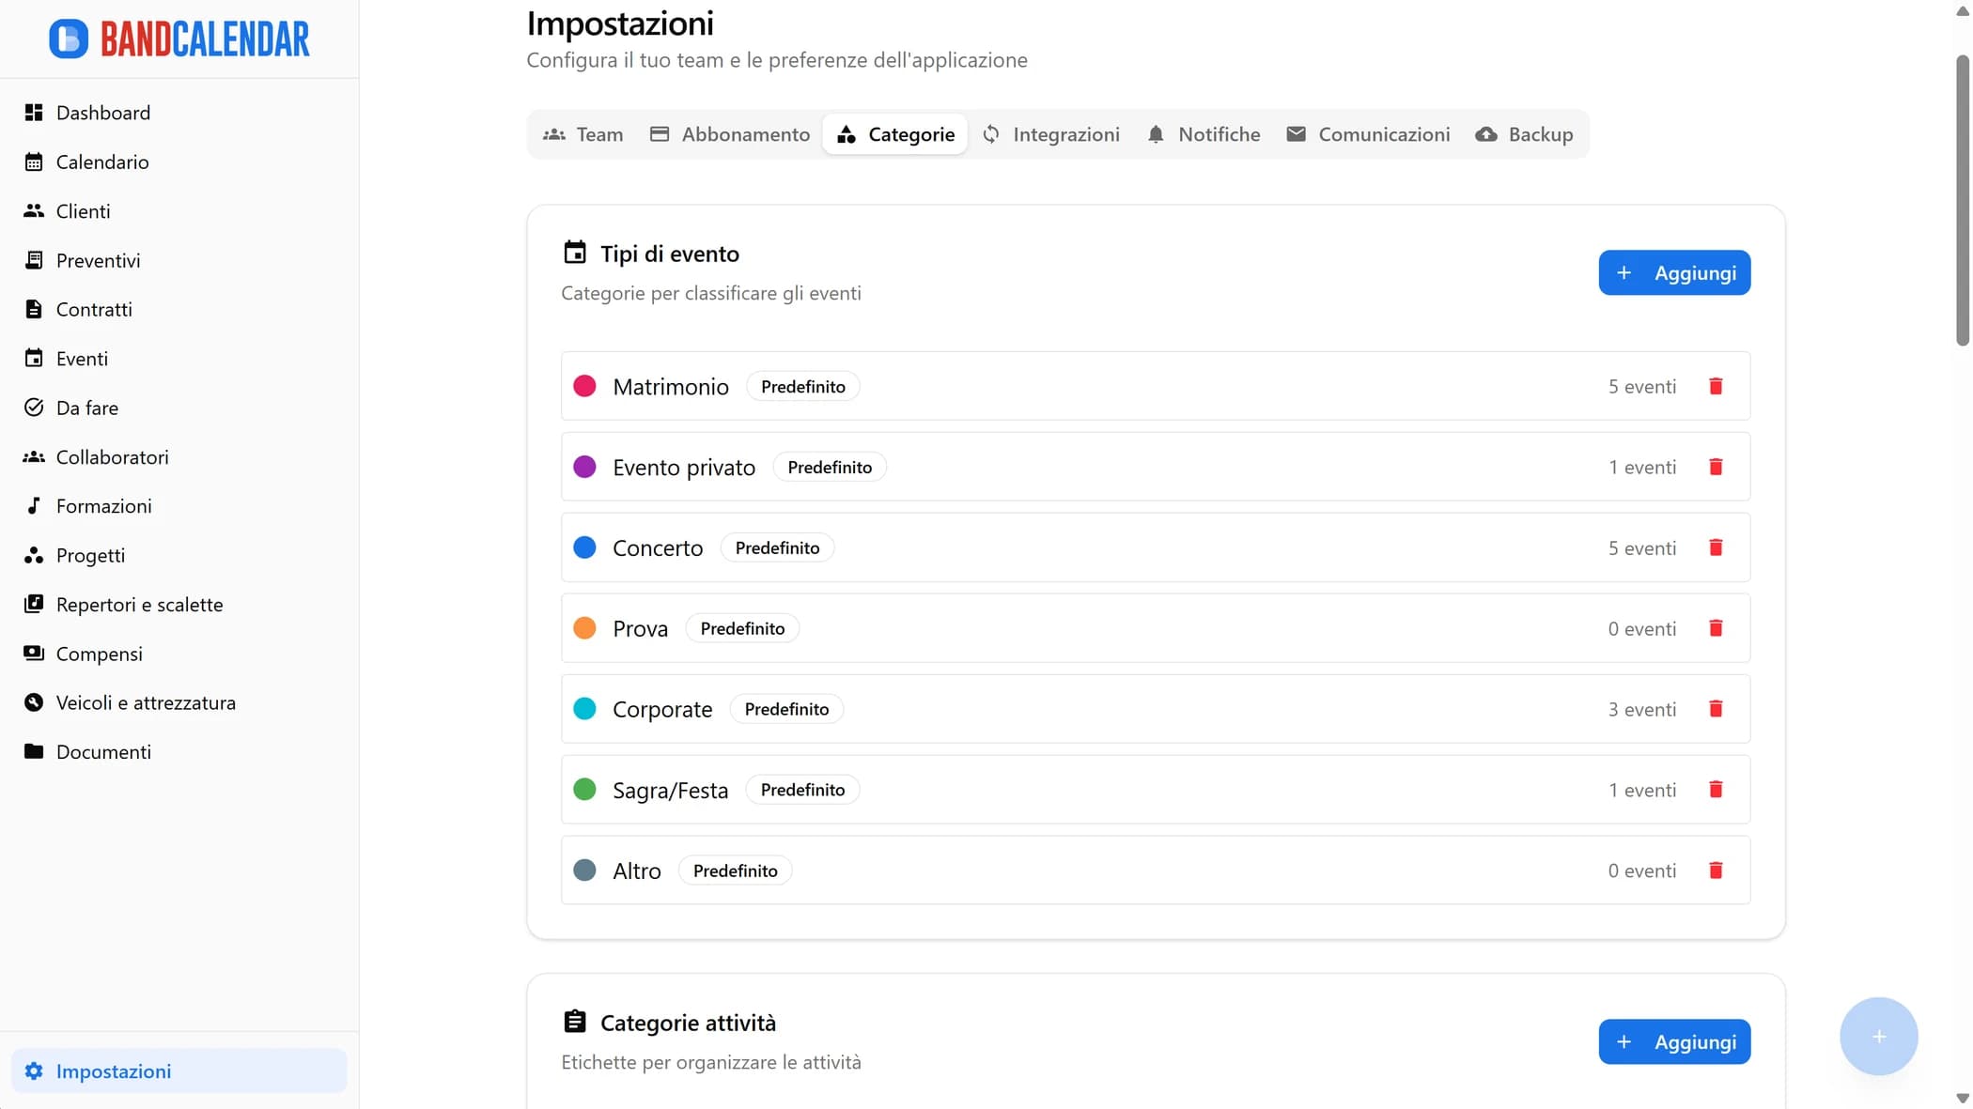Click Aggiungi for Tipi di evento

click(1674, 272)
